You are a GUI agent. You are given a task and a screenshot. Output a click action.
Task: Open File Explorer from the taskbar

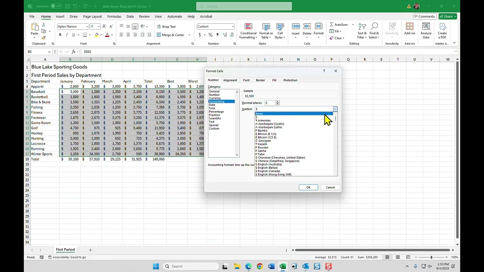point(237,266)
